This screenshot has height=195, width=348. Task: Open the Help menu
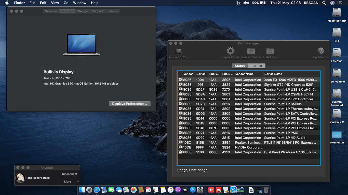coord(95,3)
